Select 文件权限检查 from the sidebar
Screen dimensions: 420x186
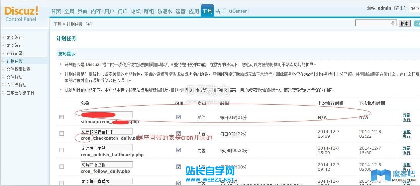click(x=19, y=69)
